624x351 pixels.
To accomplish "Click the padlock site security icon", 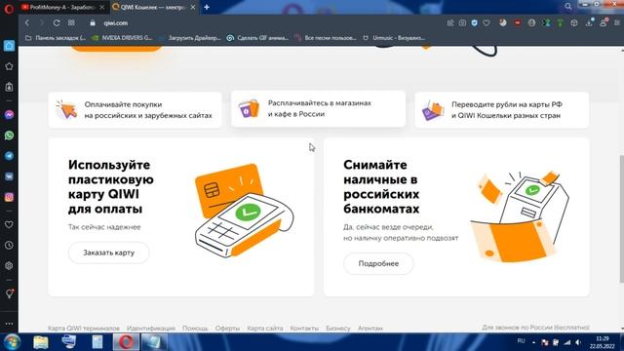I will point(93,23).
